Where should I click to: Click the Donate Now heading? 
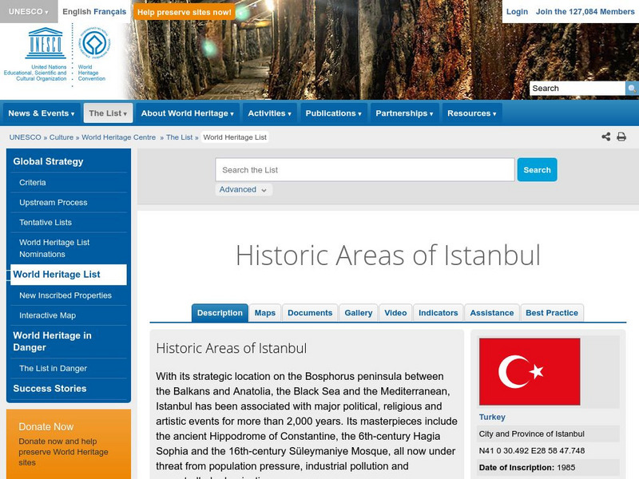[46, 426]
